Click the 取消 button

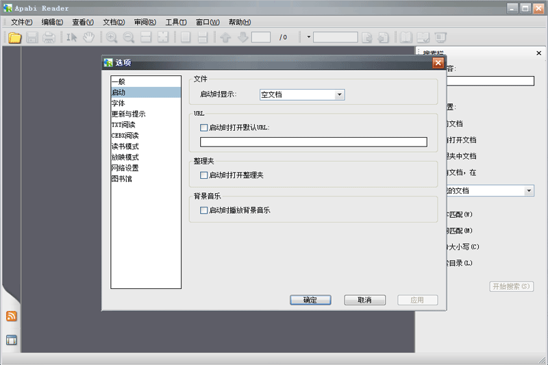365,300
